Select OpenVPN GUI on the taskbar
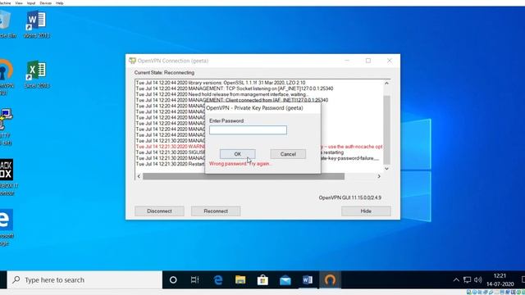 (x=330, y=280)
